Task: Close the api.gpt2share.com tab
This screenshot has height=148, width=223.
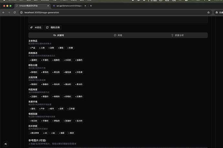Action: pos(85,6)
